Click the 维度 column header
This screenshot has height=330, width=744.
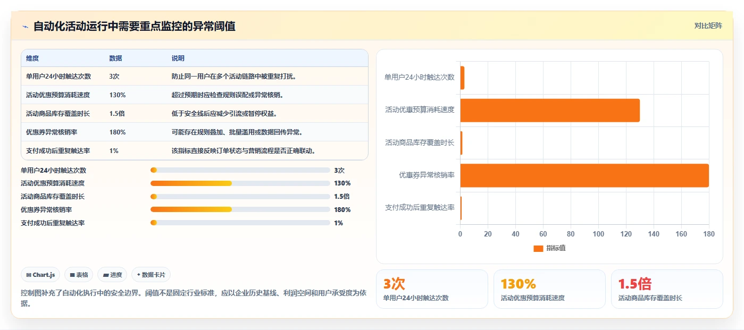pos(32,58)
